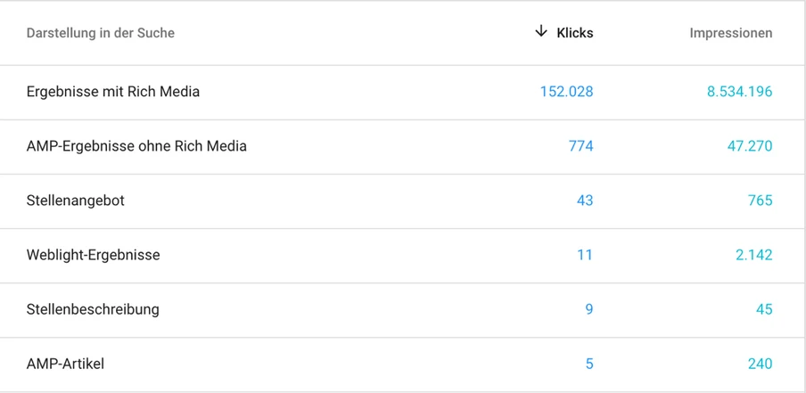Click the descending sort arrow beside Klicks
The width and height of the screenshot is (806, 393).
click(x=540, y=32)
